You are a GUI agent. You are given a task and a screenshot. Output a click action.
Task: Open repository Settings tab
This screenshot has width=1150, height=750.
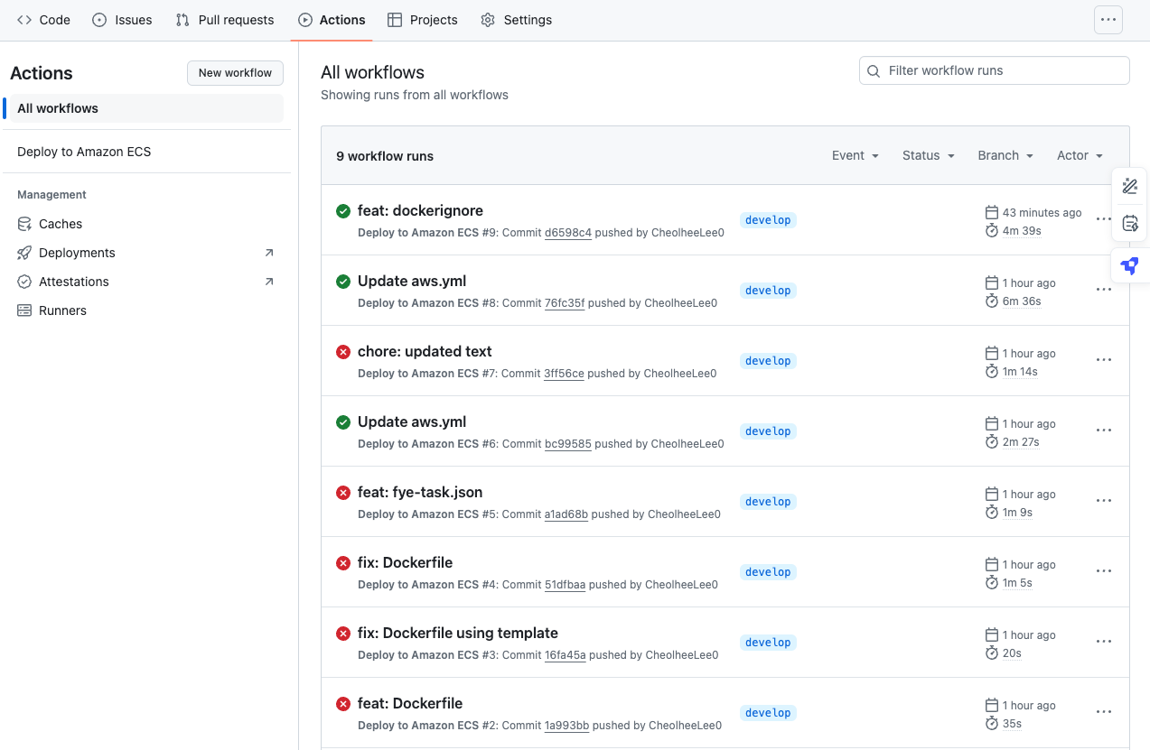(x=516, y=20)
